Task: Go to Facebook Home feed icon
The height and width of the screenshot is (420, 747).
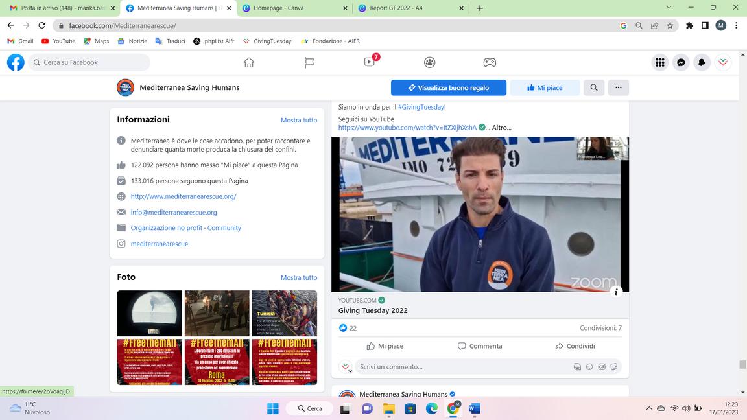Action: (249, 62)
